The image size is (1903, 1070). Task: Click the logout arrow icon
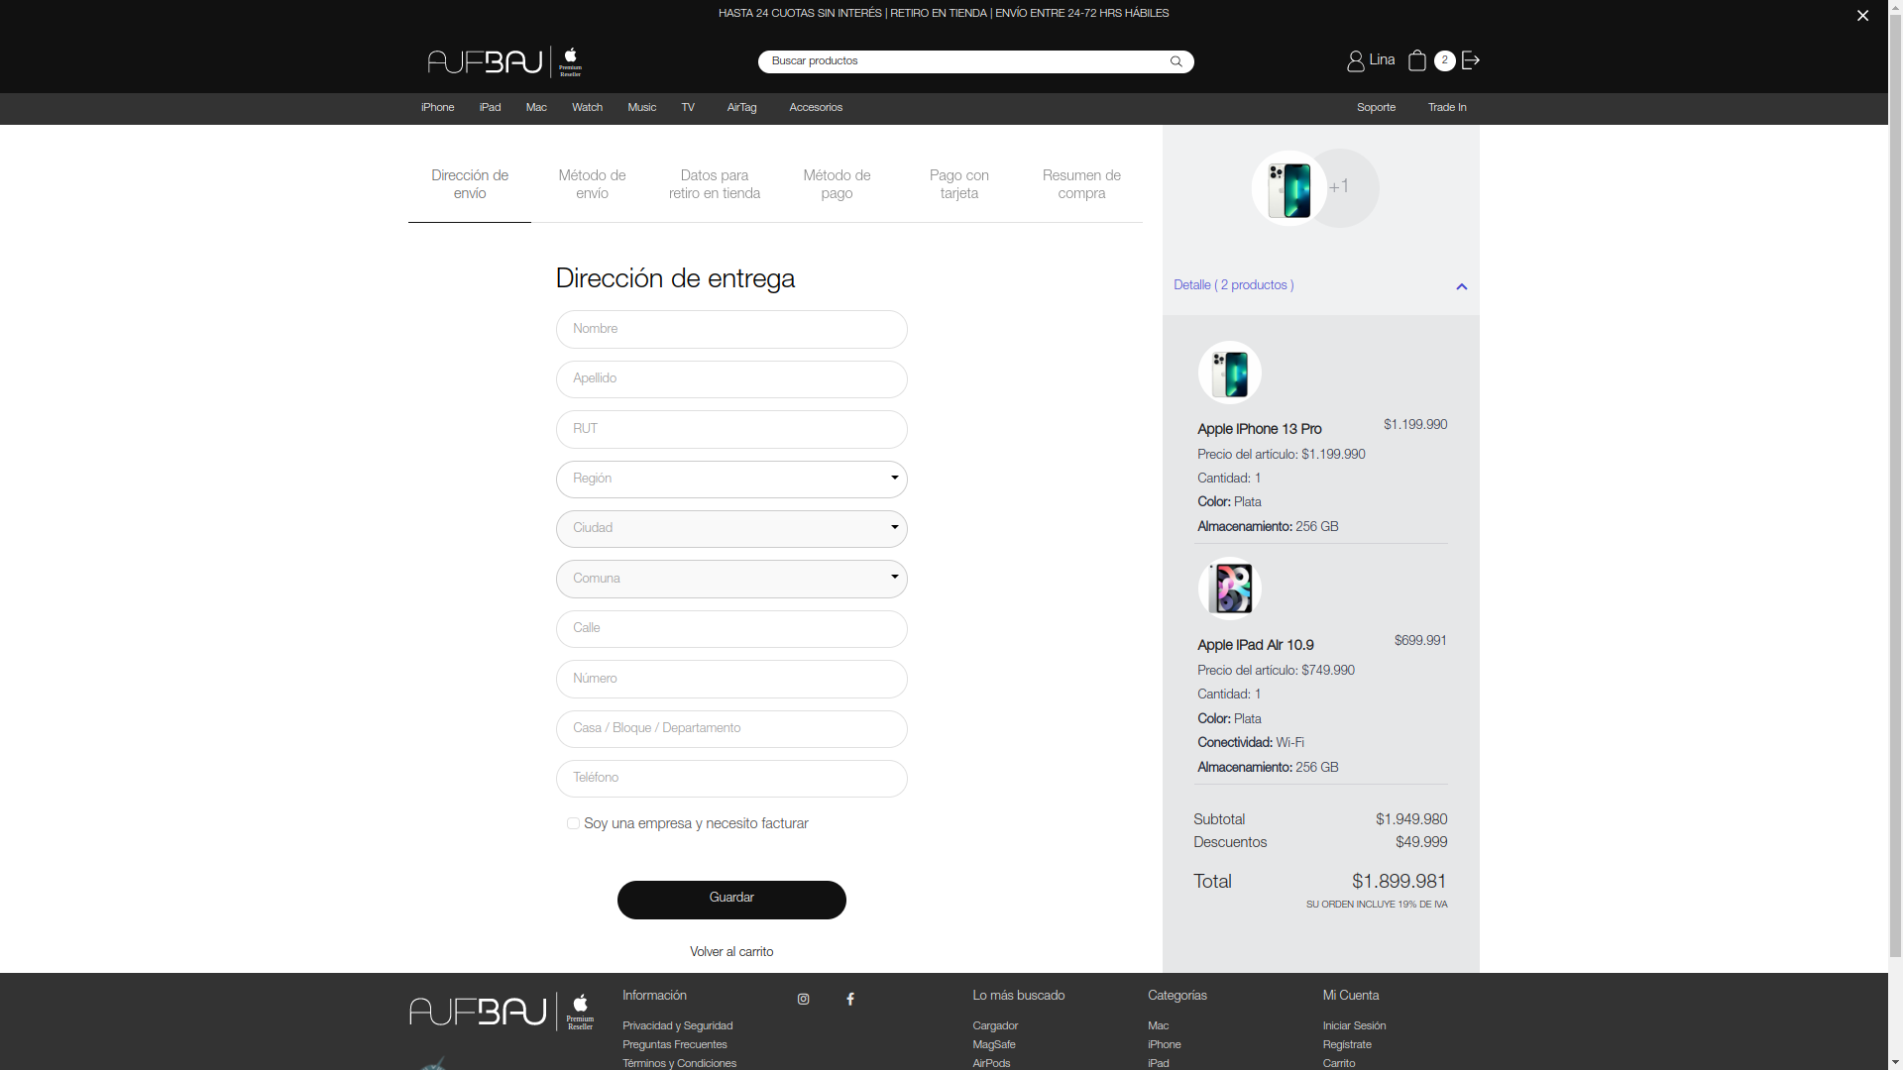[x=1471, y=60]
